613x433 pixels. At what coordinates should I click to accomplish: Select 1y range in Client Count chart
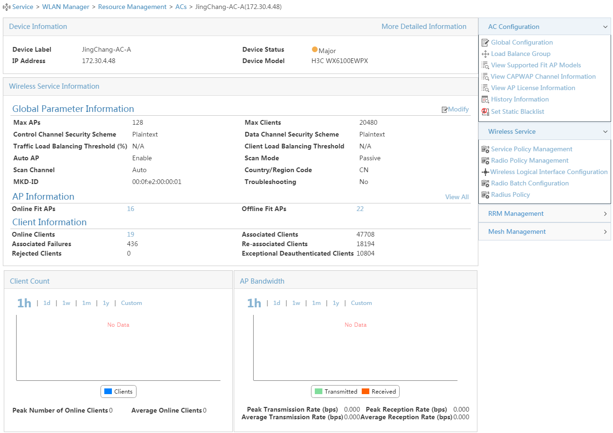[x=106, y=303]
